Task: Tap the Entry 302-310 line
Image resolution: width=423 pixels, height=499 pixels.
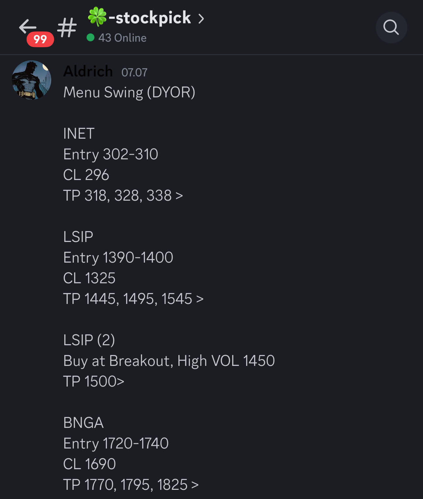Action: pos(111,154)
